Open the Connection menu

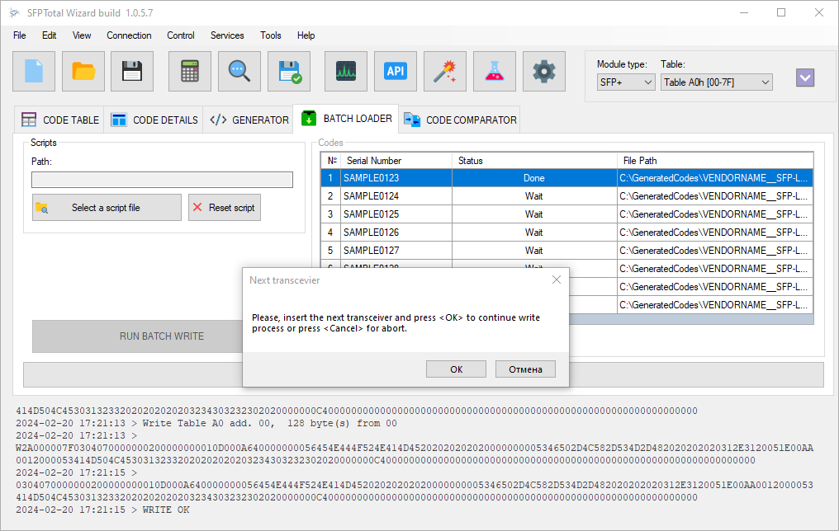pyautogui.click(x=129, y=35)
